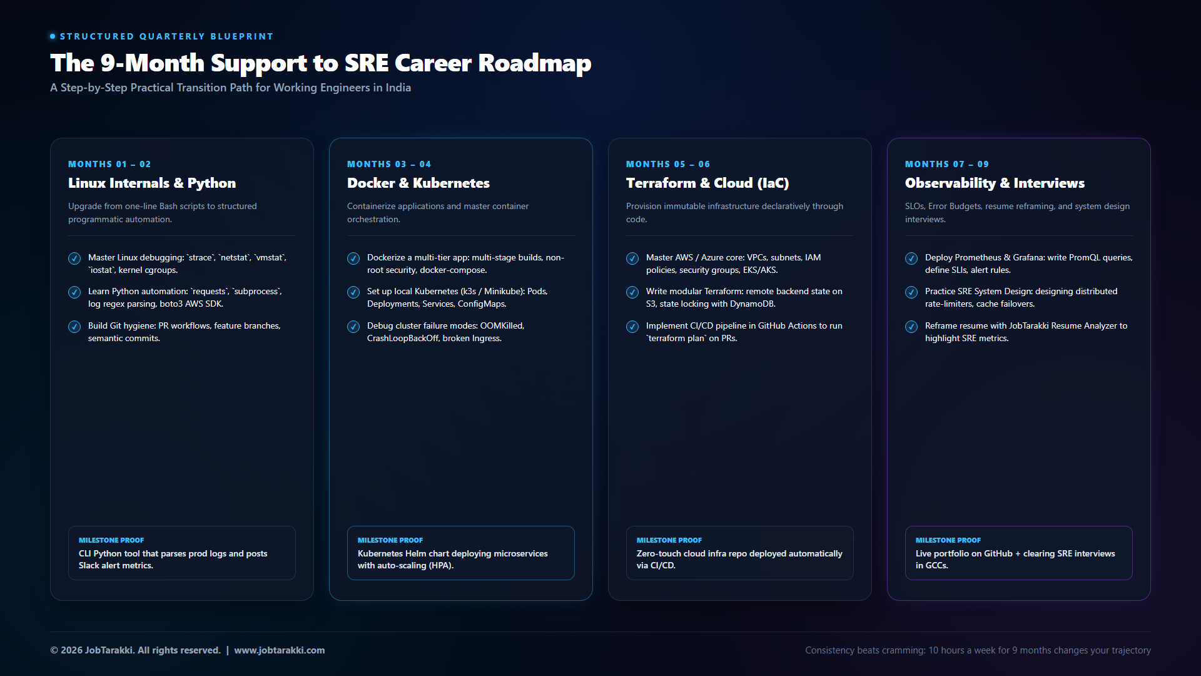Screen dimensions: 1201x676
Task: Select the 'Docker & Kubernetes' heading
Action: (x=418, y=183)
